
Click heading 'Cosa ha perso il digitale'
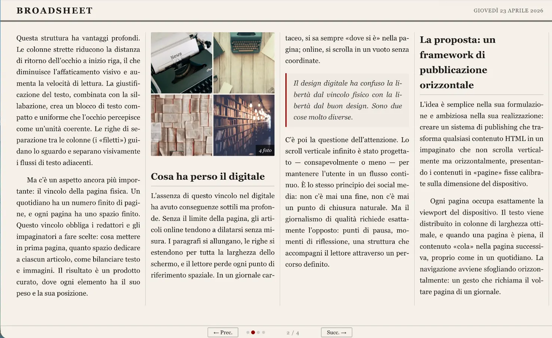click(208, 176)
